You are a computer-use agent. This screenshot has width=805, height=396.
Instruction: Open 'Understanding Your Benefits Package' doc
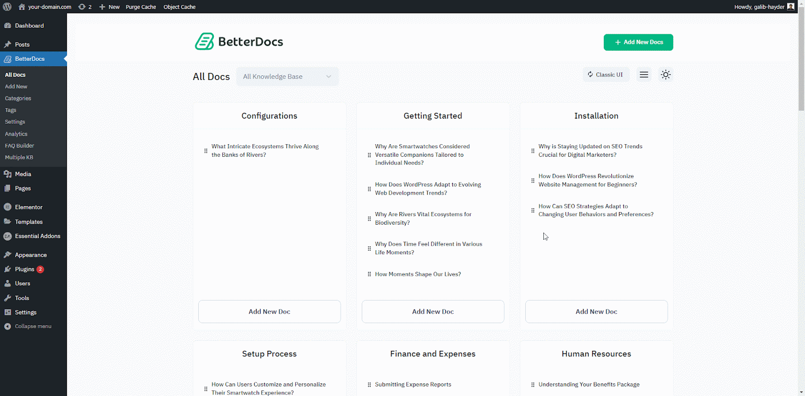tap(589, 384)
